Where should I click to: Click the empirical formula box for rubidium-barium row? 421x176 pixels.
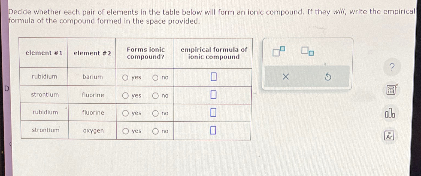tap(213, 77)
